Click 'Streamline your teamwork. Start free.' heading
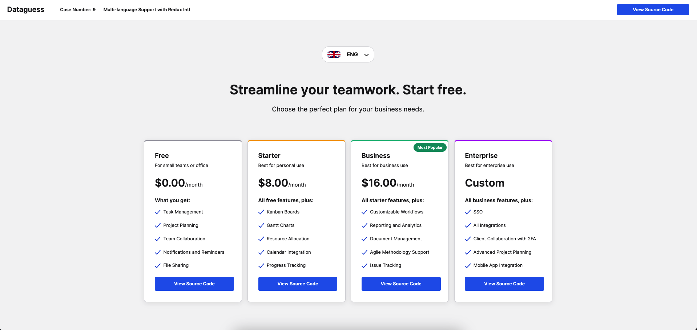 [348, 90]
